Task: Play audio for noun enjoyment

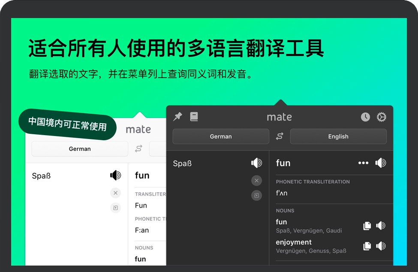Action: coord(381,246)
